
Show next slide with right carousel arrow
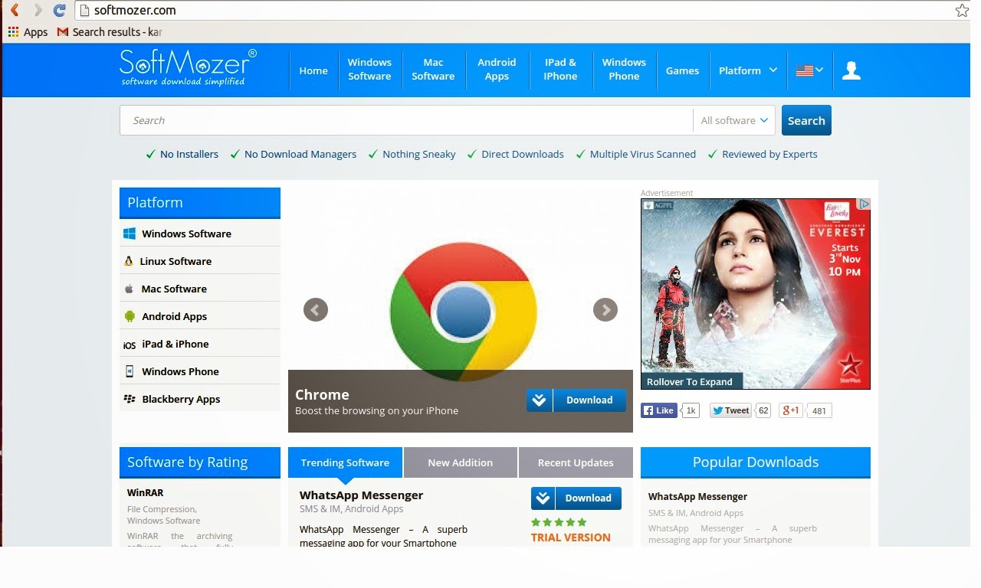point(605,309)
